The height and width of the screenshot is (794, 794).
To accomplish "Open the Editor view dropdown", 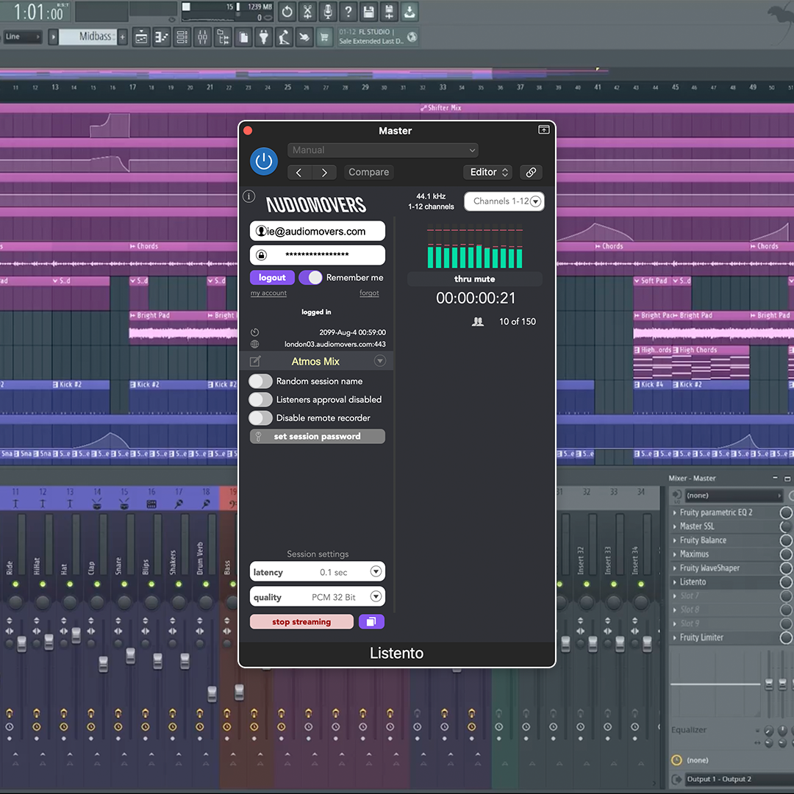I will [x=487, y=172].
